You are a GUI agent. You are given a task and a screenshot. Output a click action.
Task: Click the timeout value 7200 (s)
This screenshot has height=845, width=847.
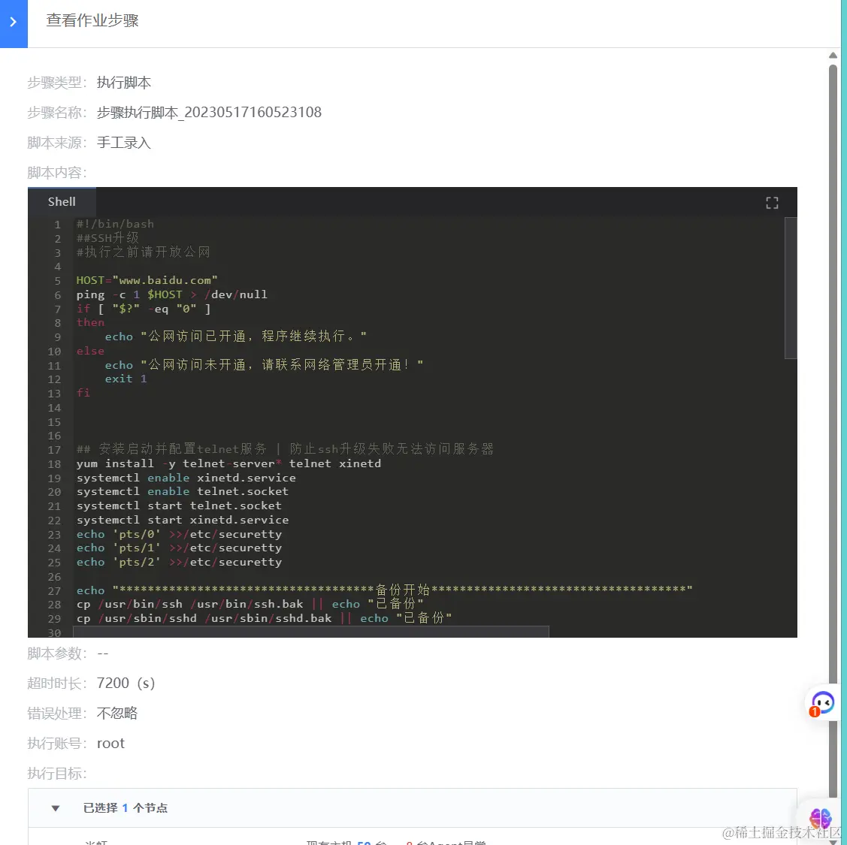tap(126, 683)
